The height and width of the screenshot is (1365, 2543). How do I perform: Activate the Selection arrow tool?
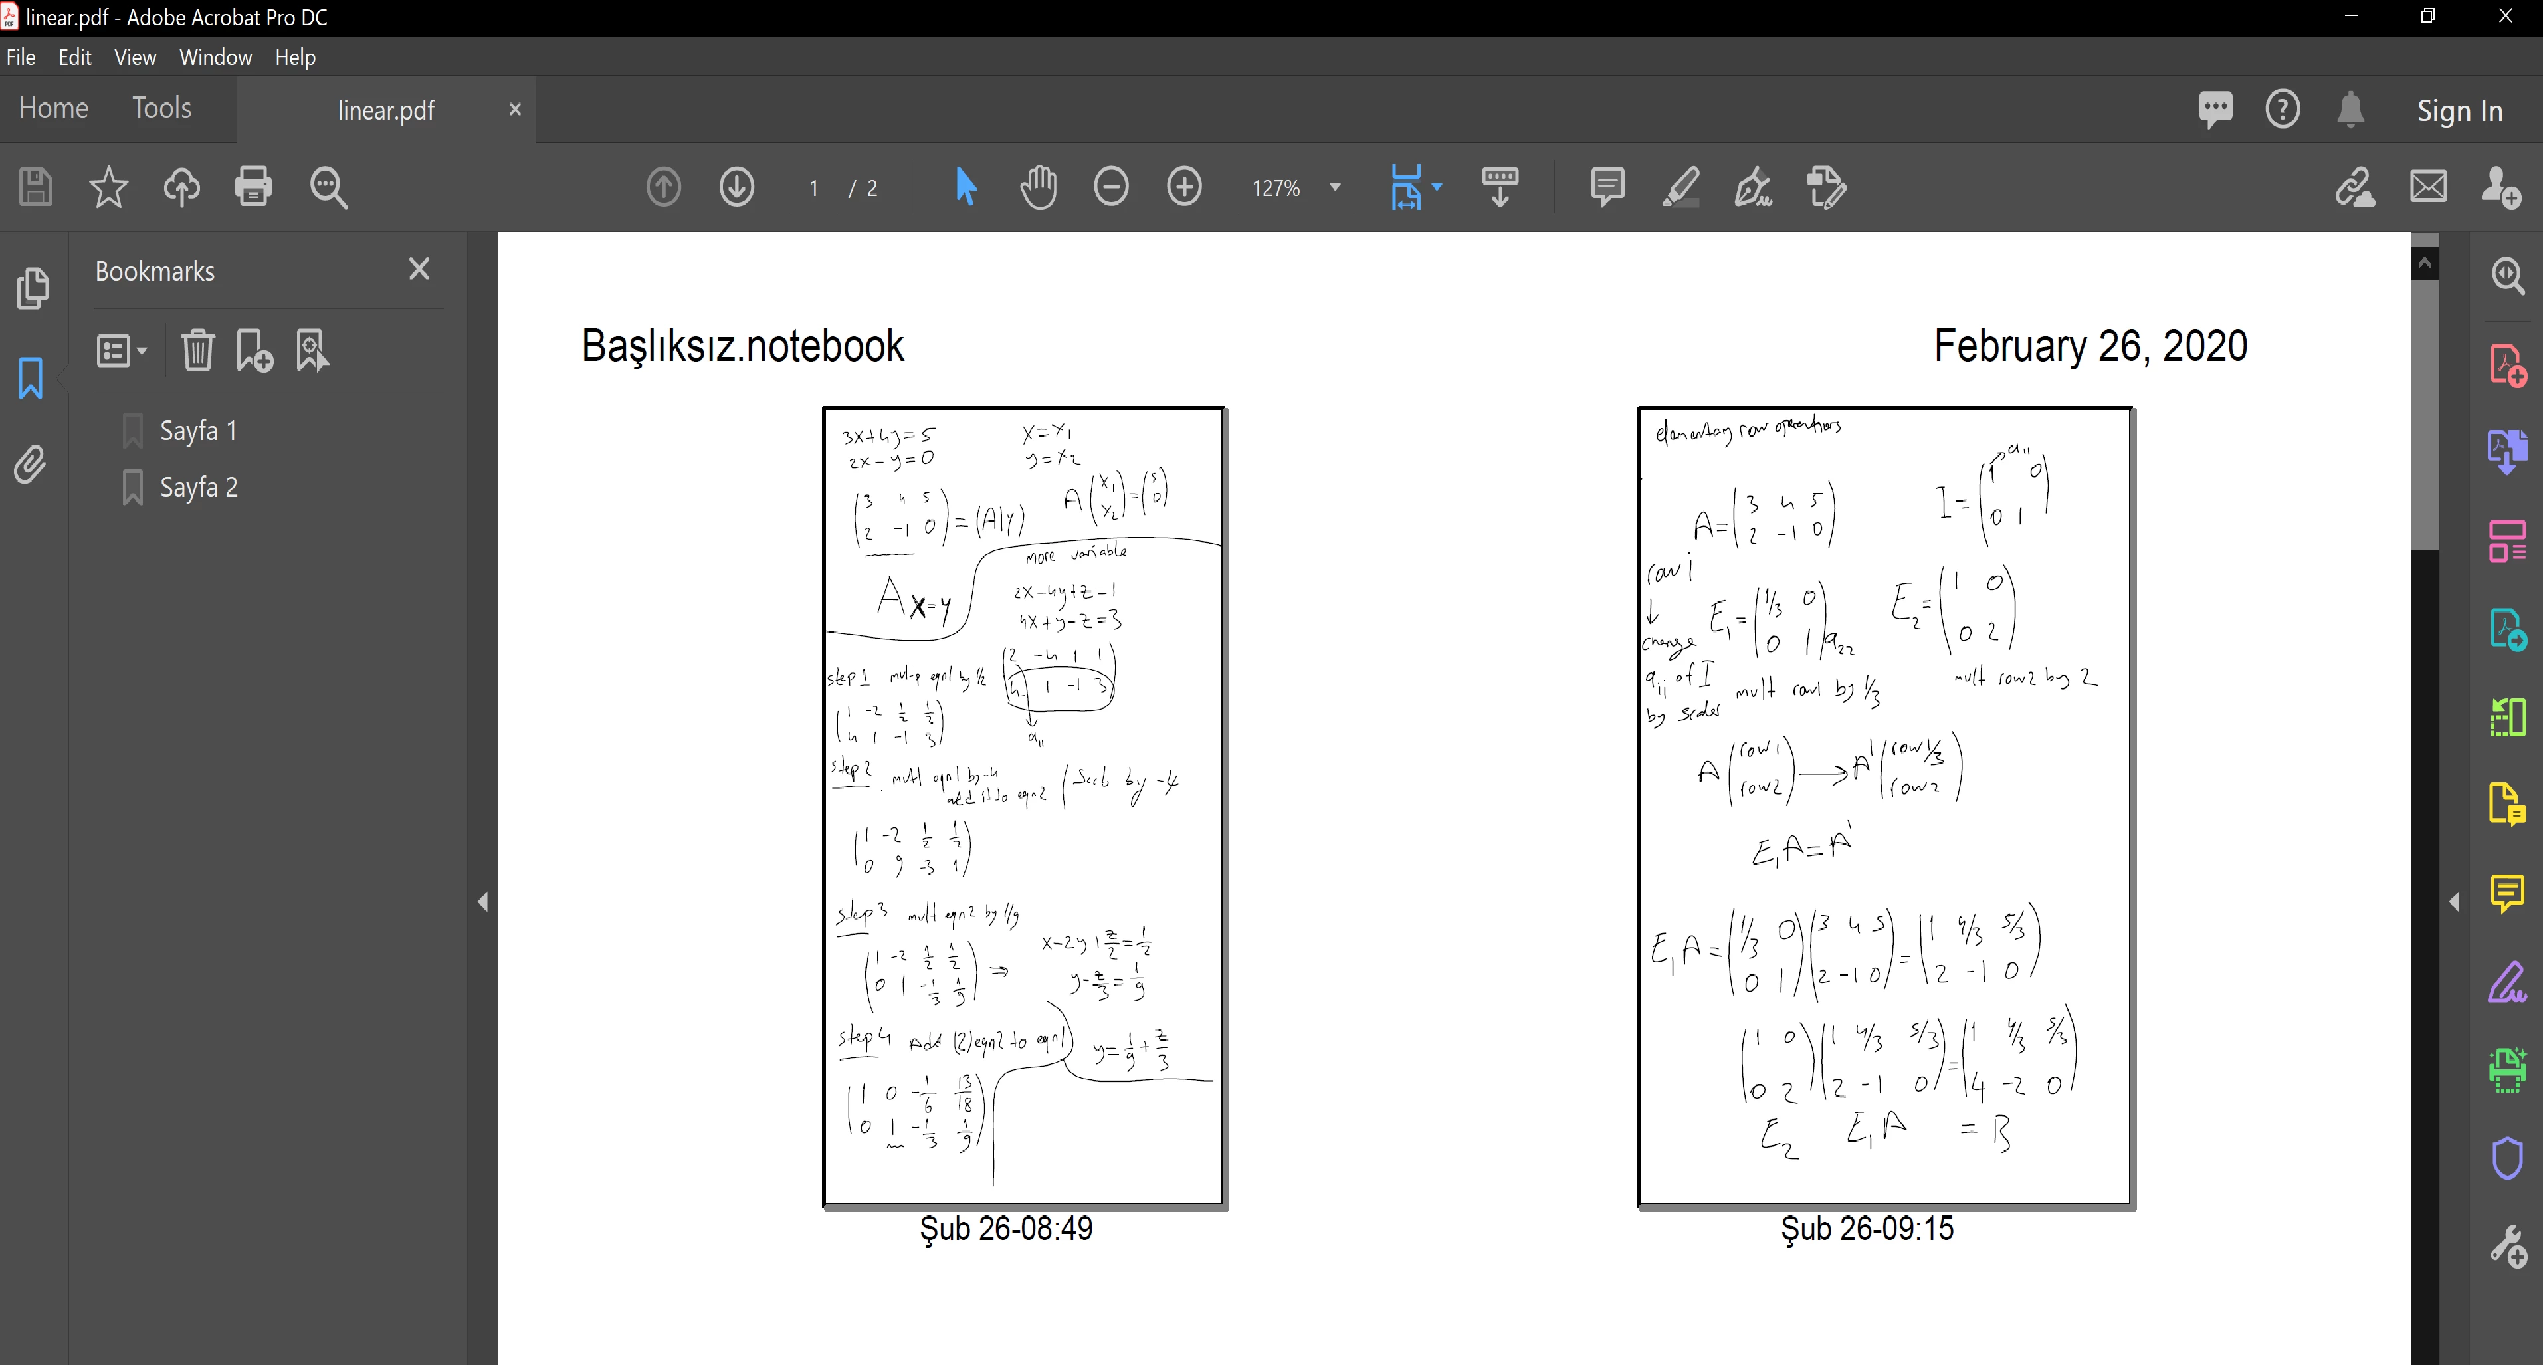click(966, 187)
